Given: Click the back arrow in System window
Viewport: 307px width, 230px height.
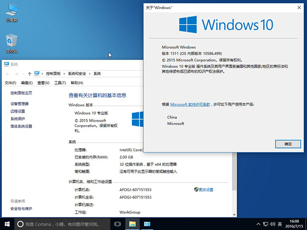Looking at the screenshot, I should (8, 74).
